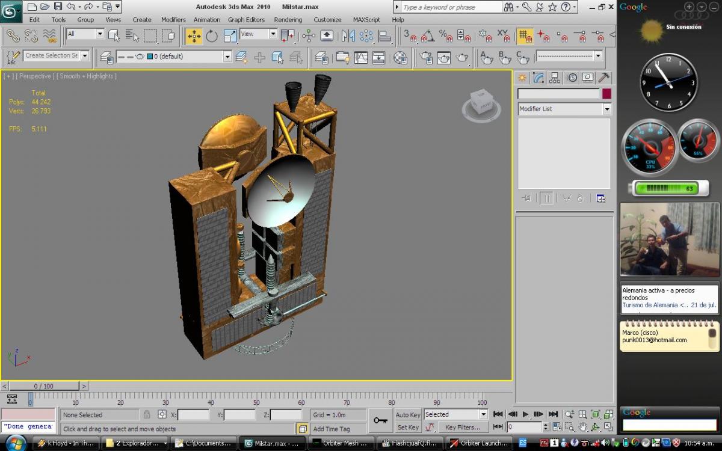
Task: Open the 3ds Max application button
Action: tap(11, 11)
